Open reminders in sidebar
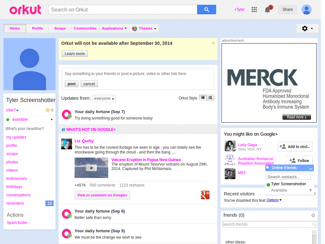325x244 pixels. [x=15, y=203]
